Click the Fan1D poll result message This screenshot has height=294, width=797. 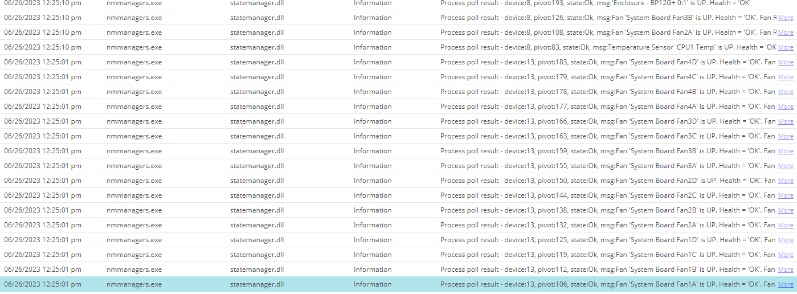[x=608, y=240]
